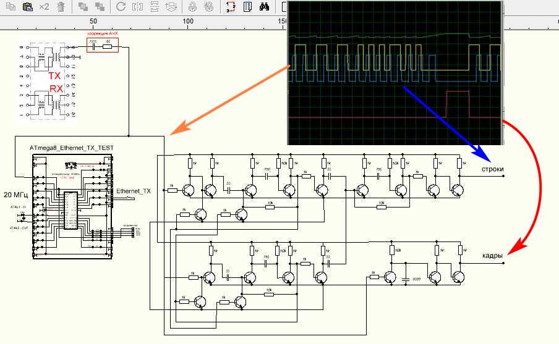Paste from clipboard using the toolbar icon

tap(27, 7)
